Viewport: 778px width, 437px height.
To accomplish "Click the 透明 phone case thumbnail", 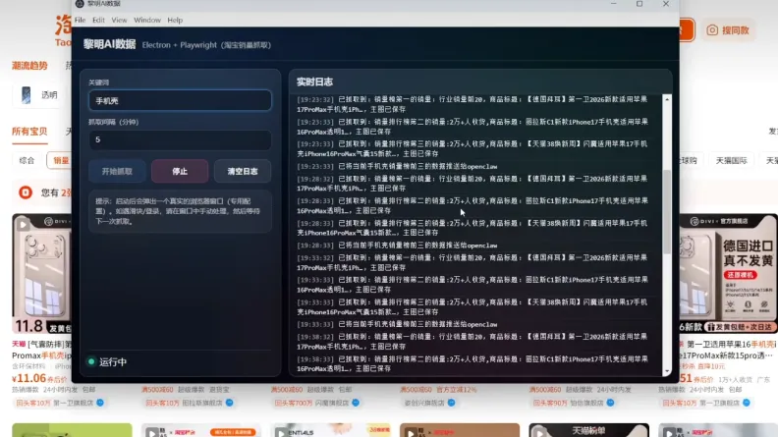I will (x=26, y=94).
